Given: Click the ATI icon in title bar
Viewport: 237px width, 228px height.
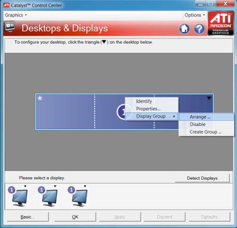Looking at the screenshot, I should point(6,5).
